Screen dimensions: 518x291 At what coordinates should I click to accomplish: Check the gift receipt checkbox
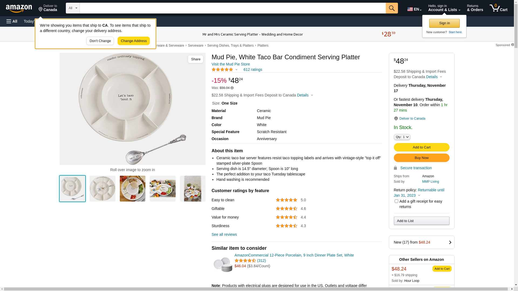396,201
